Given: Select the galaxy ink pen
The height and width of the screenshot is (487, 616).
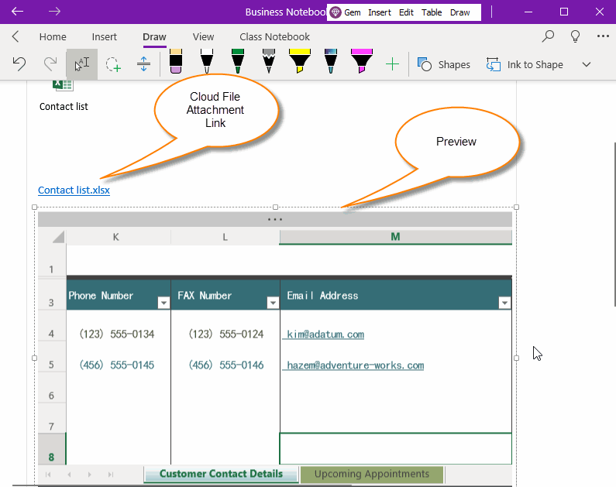Looking at the screenshot, I should click(331, 61).
